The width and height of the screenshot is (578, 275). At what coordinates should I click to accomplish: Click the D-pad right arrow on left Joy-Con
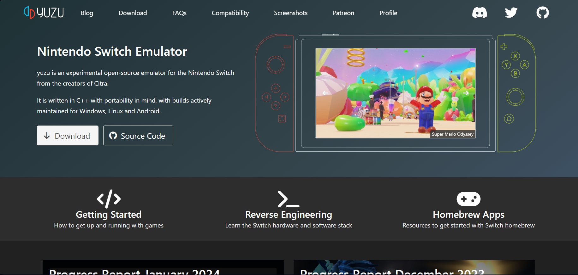pos(285,97)
